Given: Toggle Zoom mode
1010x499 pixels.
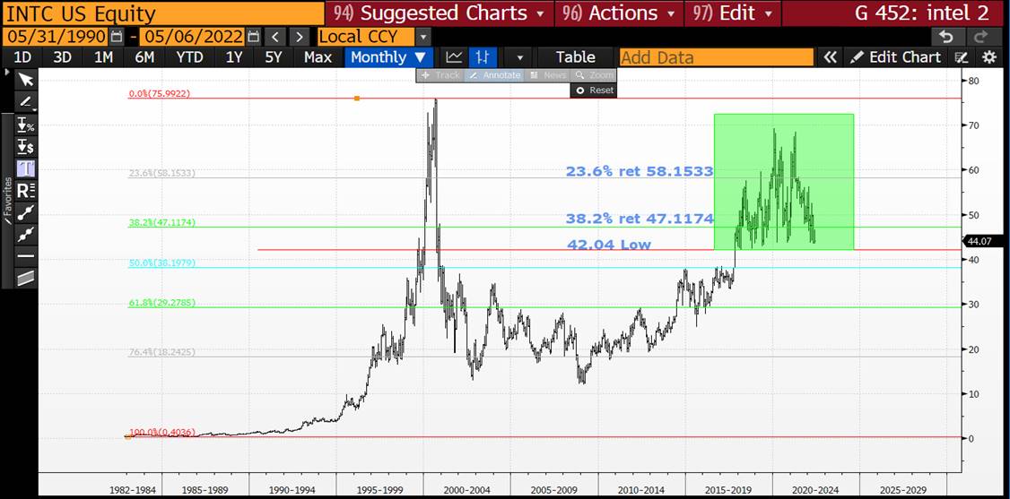Looking at the screenshot, I should click(593, 75).
